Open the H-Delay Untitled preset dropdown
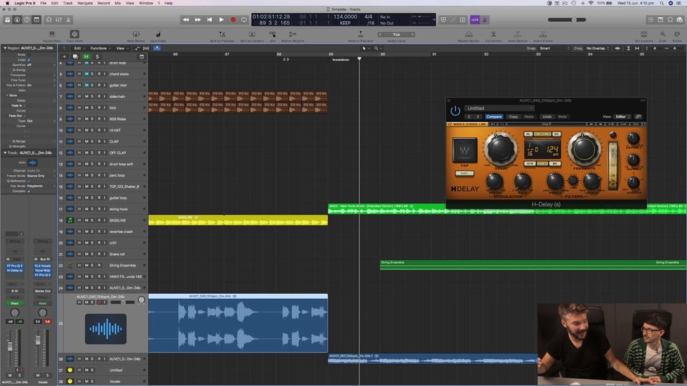Image resolution: width=687 pixels, height=386 pixels. point(500,108)
